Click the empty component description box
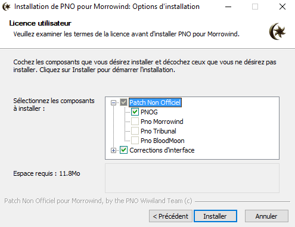295x227 pixels. point(192,178)
